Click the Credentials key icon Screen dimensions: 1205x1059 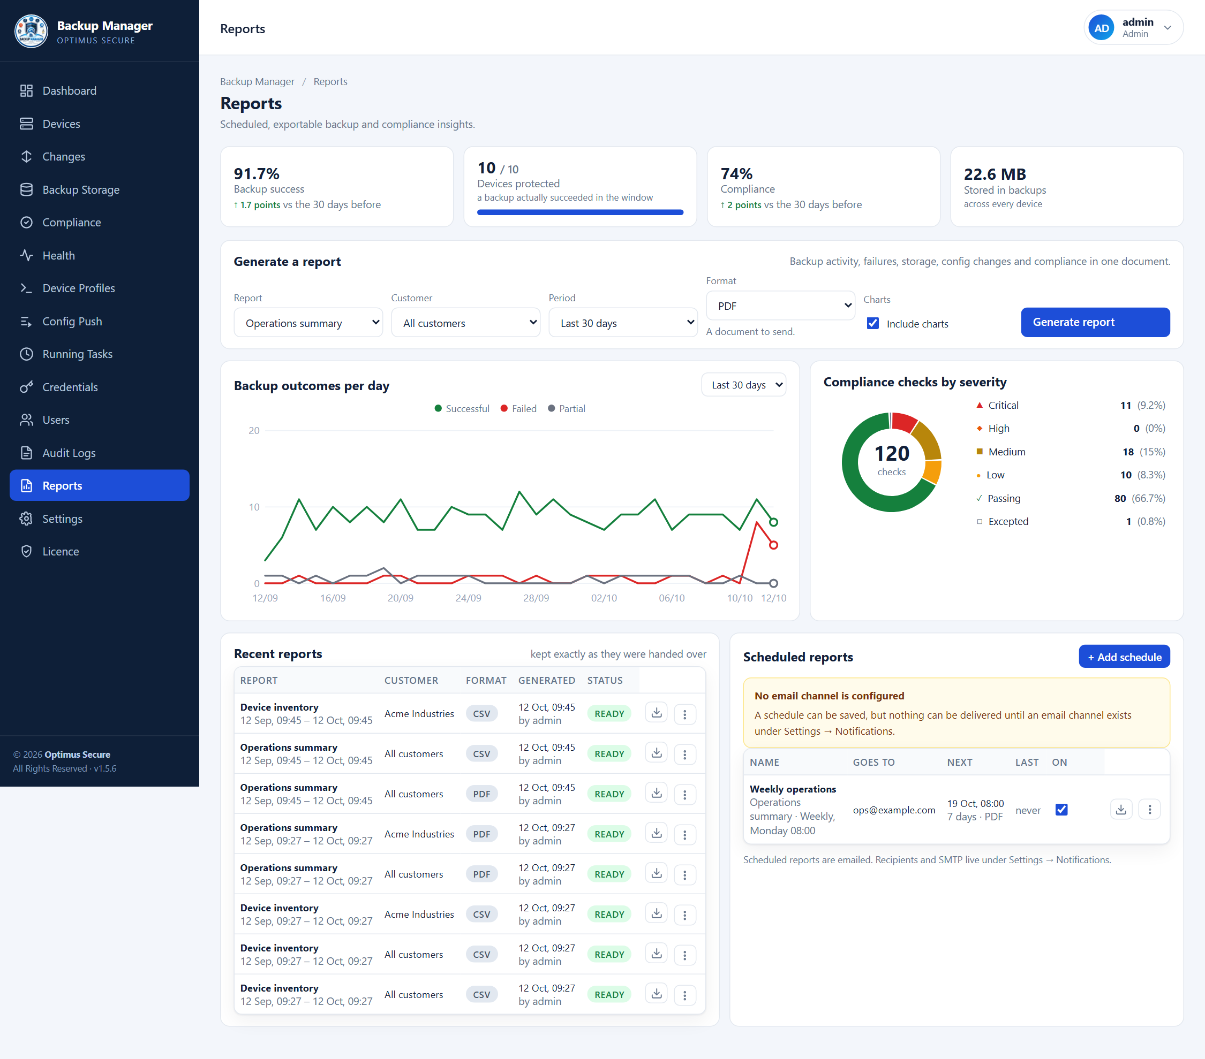pyautogui.click(x=27, y=387)
